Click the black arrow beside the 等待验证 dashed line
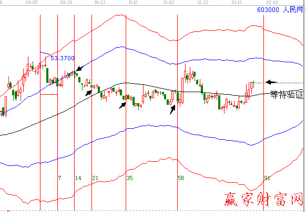This screenshot has height=212, width=306. pyautogui.click(x=271, y=82)
